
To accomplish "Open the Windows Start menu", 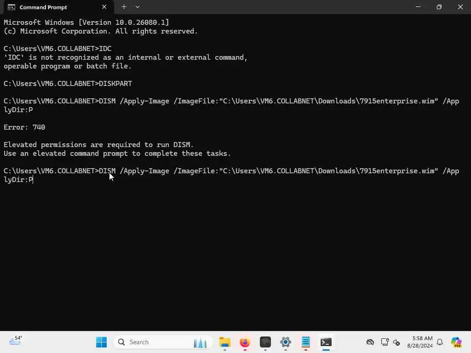I will pos(101,342).
